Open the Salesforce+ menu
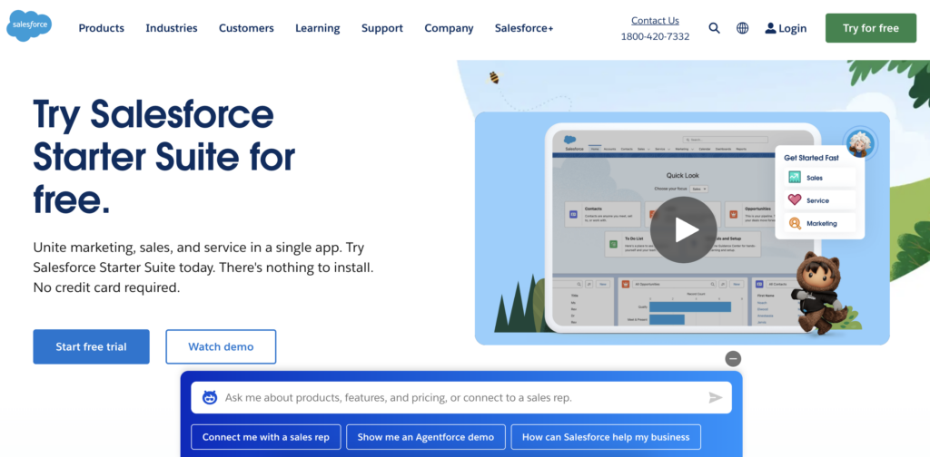Image resolution: width=930 pixels, height=457 pixels. coord(524,28)
